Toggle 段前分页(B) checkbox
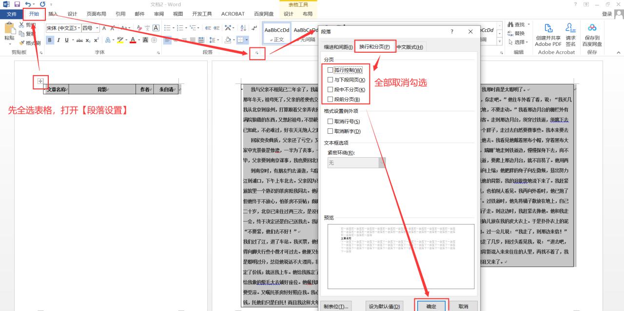The image size is (624, 311). 330,99
